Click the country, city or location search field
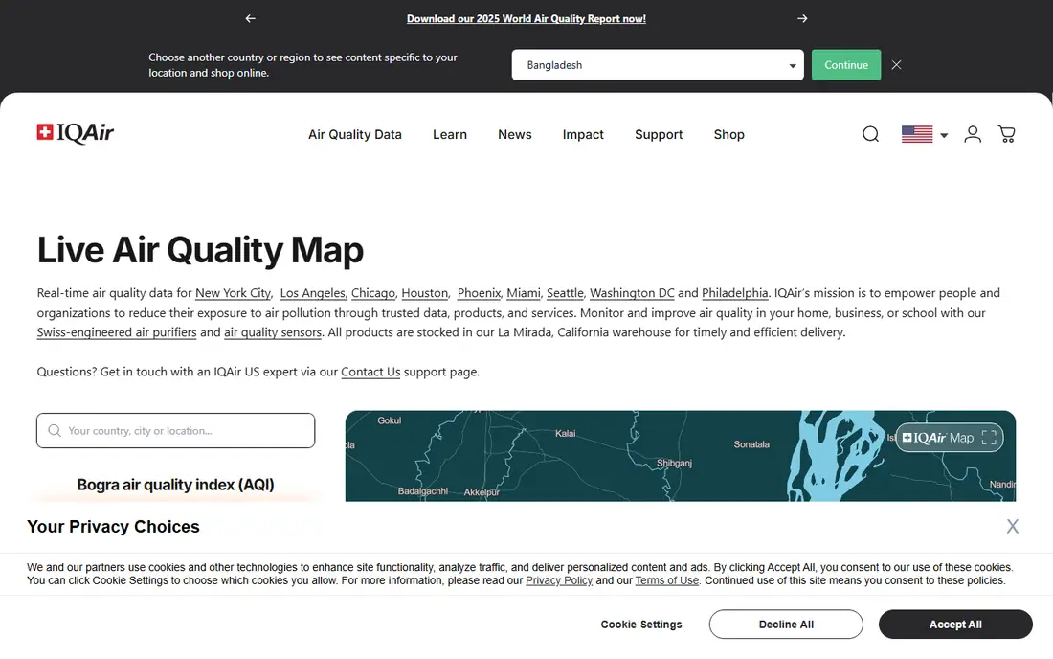 176,431
